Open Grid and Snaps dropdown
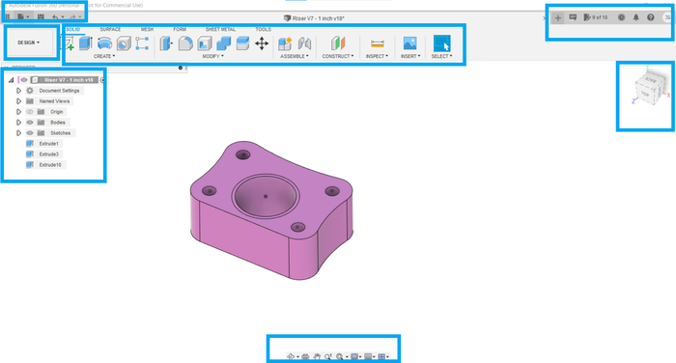Image resolution: width=676 pixels, height=363 pixels. tap(370, 356)
